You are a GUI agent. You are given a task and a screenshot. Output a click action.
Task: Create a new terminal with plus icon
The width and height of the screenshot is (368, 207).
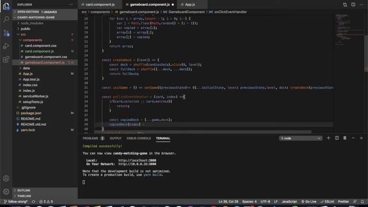(x=328, y=138)
